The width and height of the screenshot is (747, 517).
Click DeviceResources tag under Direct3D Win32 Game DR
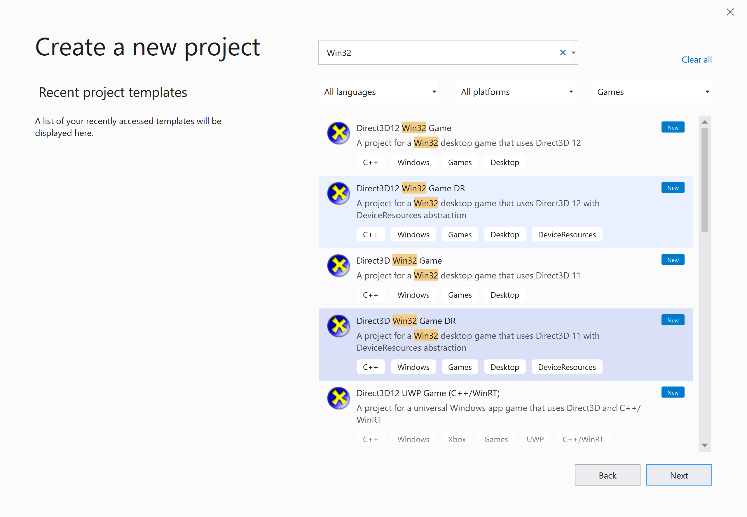click(x=567, y=367)
